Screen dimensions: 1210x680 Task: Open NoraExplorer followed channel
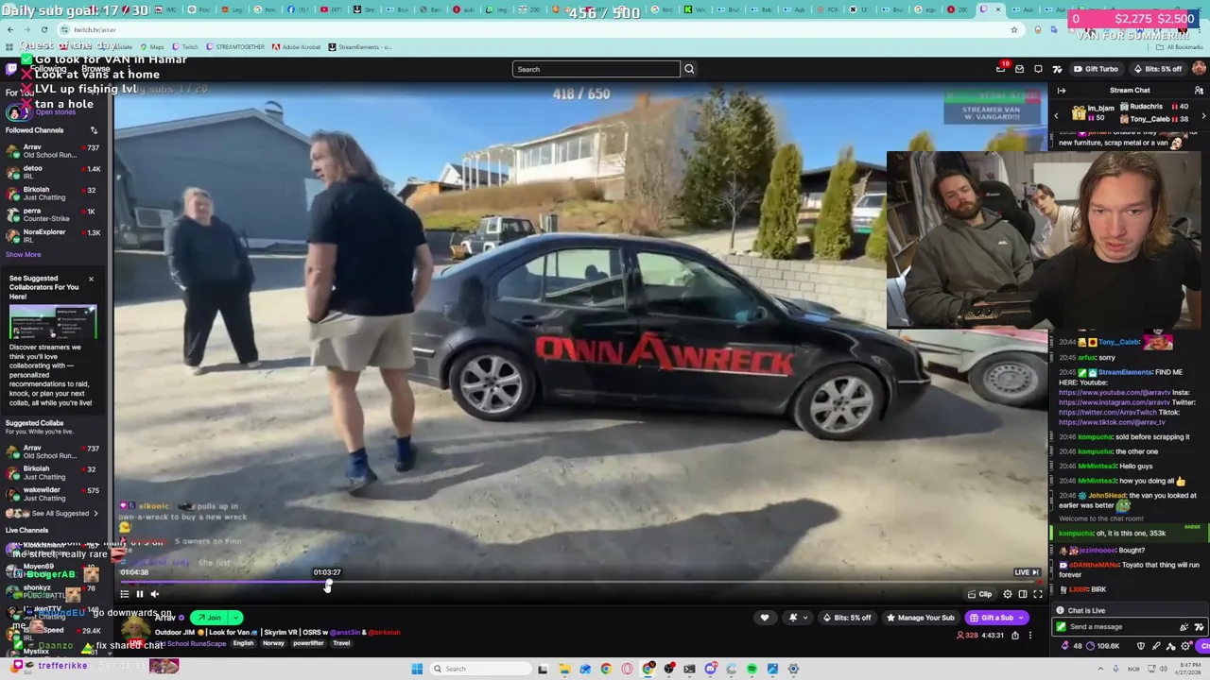pyautogui.click(x=54, y=235)
